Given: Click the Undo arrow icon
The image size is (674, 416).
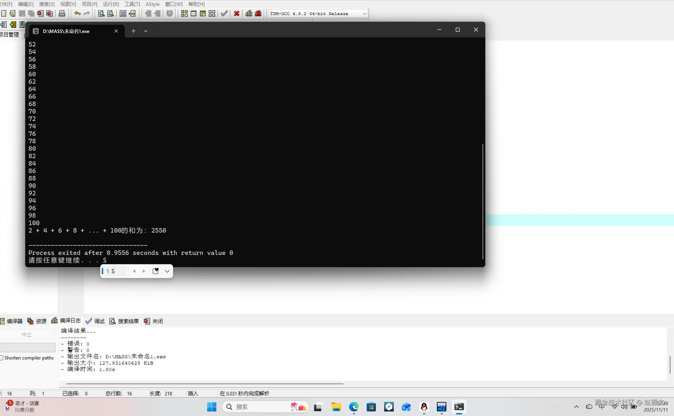Looking at the screenshot, I should click(77, 14).
